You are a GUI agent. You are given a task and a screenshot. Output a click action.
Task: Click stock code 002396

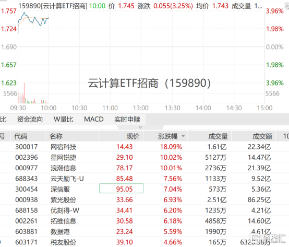click(27, 157)
